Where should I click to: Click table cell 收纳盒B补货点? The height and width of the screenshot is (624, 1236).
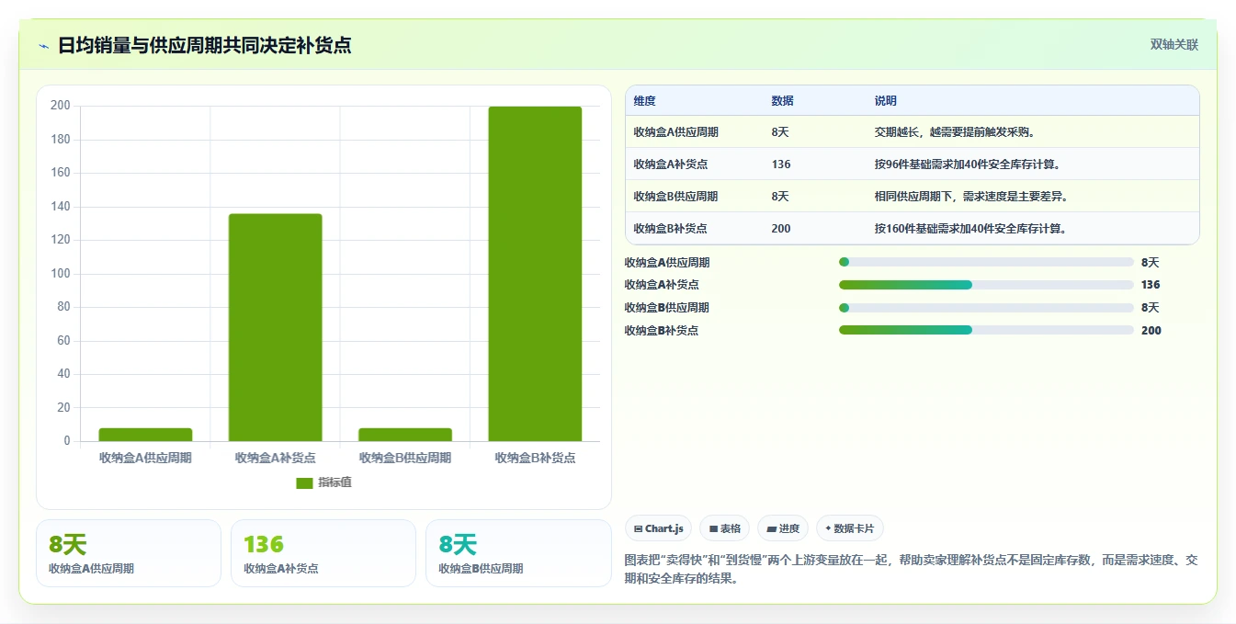coord(671,229)
